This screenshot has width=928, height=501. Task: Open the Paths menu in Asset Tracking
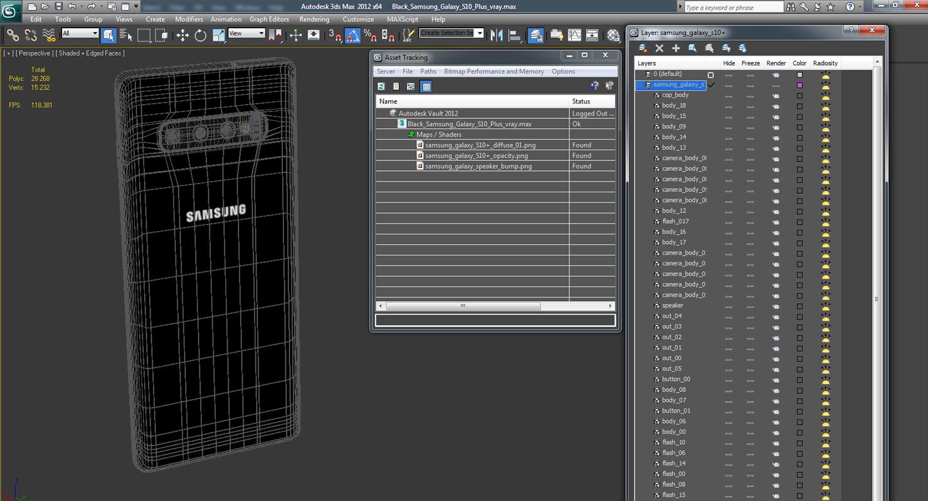click(428, 71)
